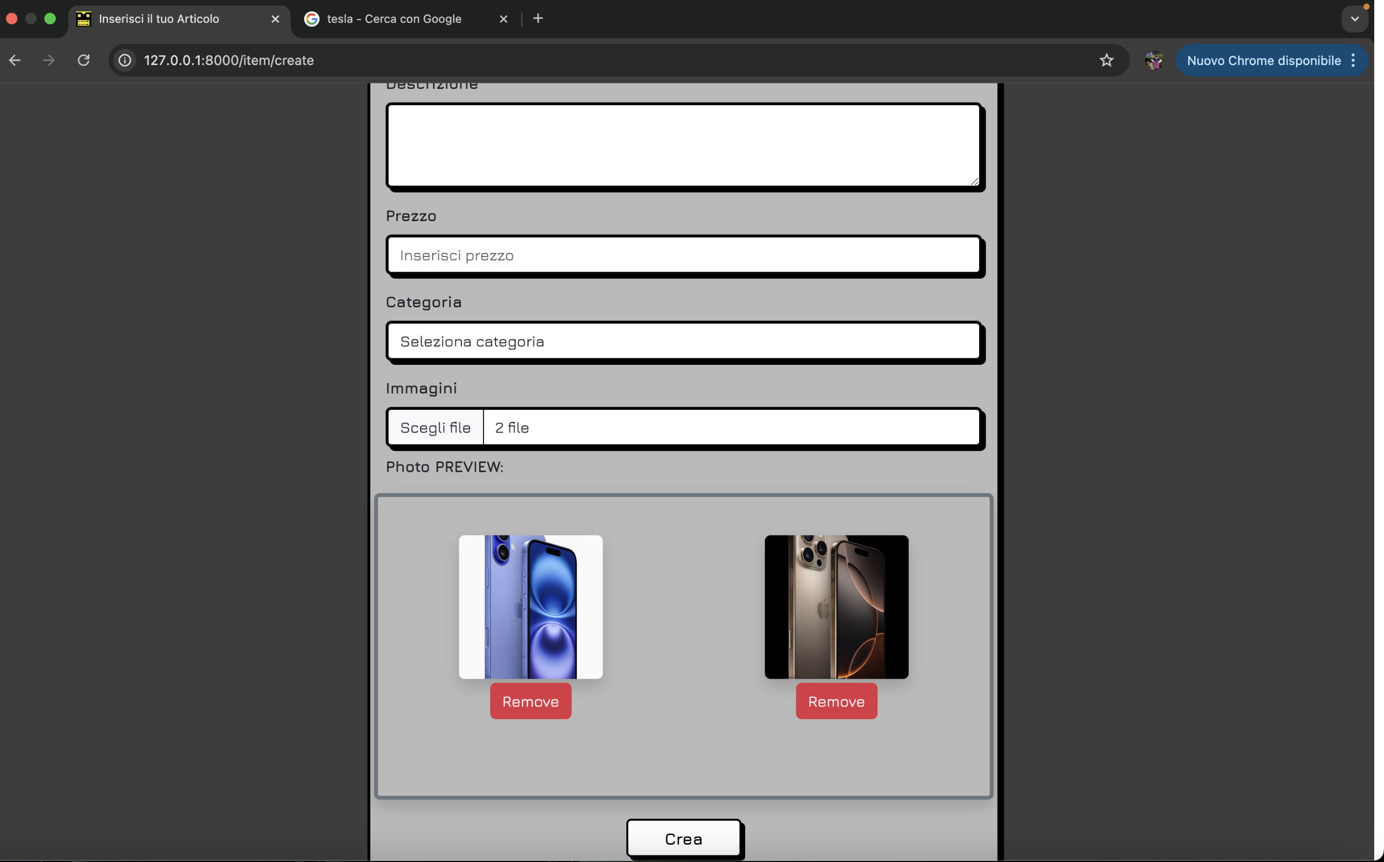Screen dimensions: 1384x862
Task: Expand the tab search dropdown arrow
Action: point(1354,19)
